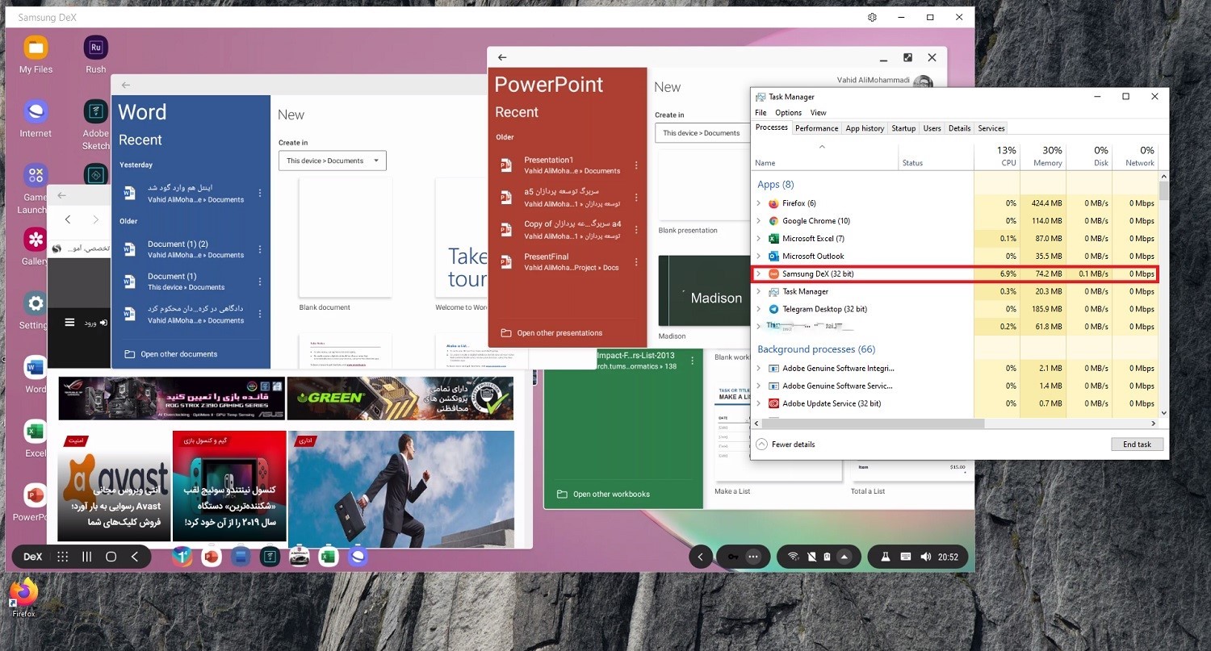Click the flask labs icon in DeX tray
Image resolution: width=1211 pixels, height=651 pixels.
click(x=886, y=557)
